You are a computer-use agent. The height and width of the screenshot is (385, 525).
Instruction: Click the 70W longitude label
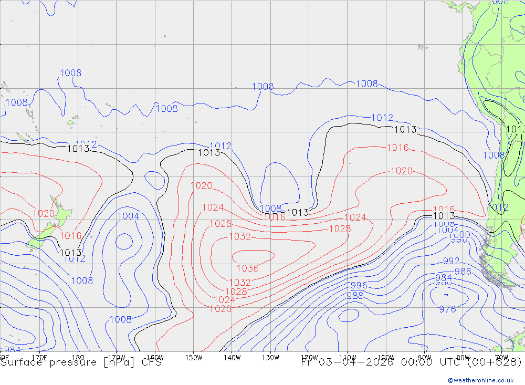point(501,358)
